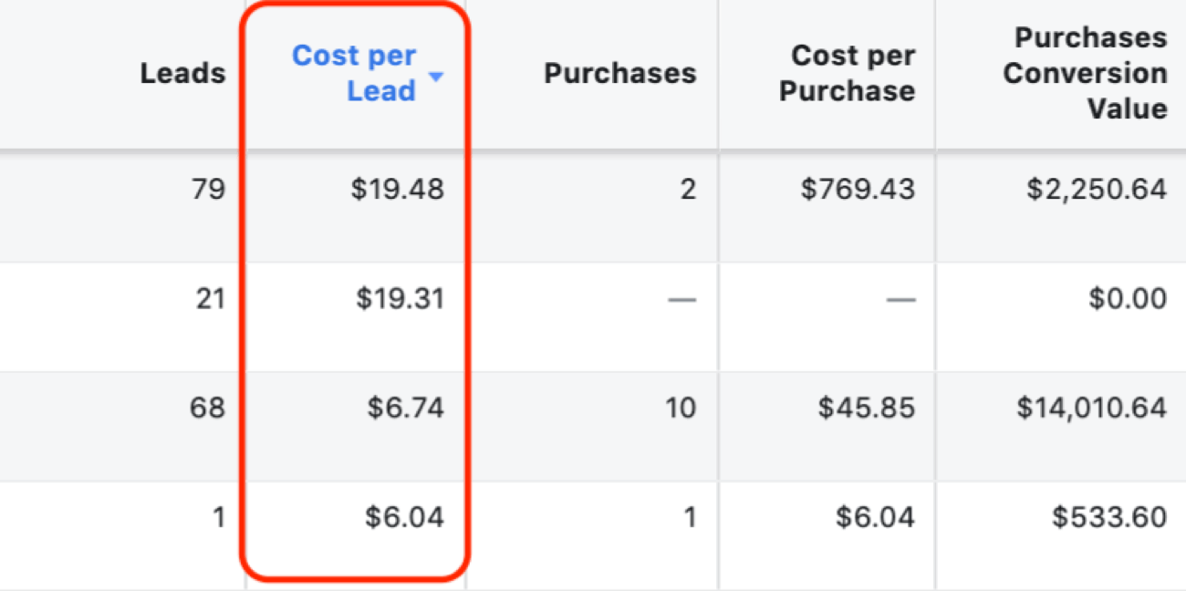This screenshot has width=1186, height=591.
Task: Select the 10 purchases cell
Action: (681, 408)
